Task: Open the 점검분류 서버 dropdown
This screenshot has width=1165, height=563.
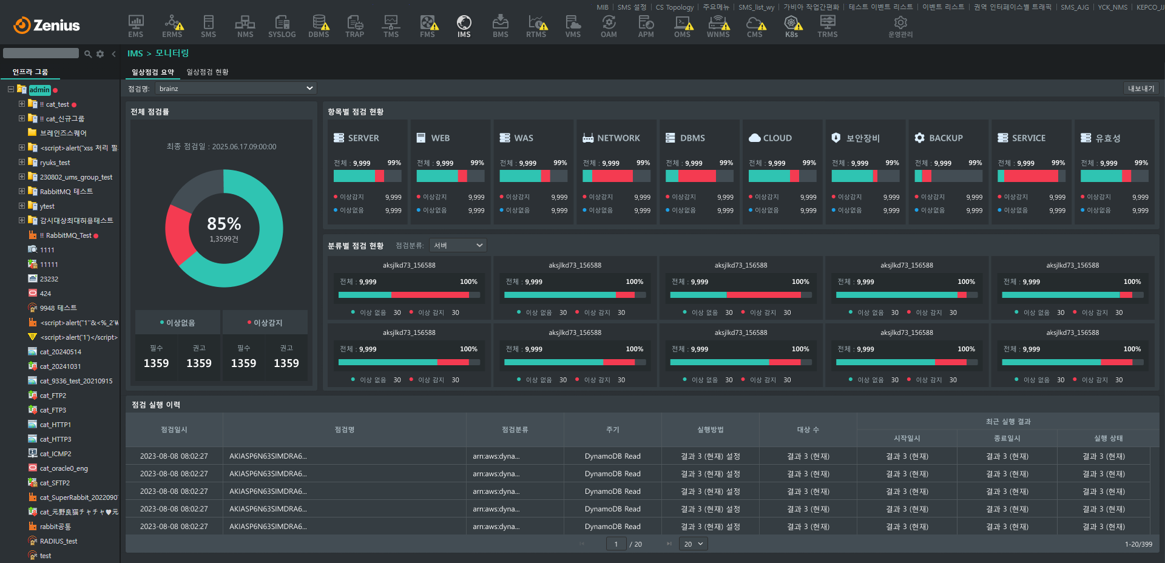Action: tap(458, 245)
